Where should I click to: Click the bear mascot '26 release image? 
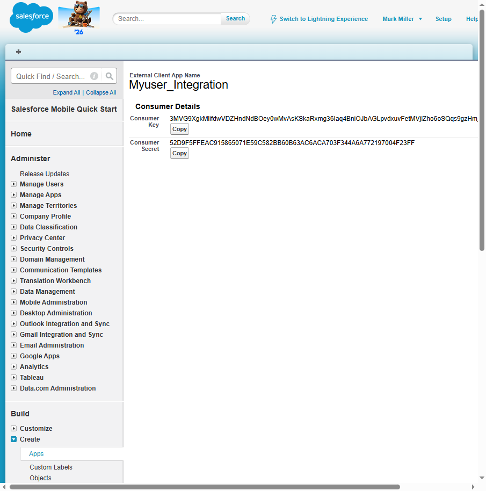click(x=79, y=18)
